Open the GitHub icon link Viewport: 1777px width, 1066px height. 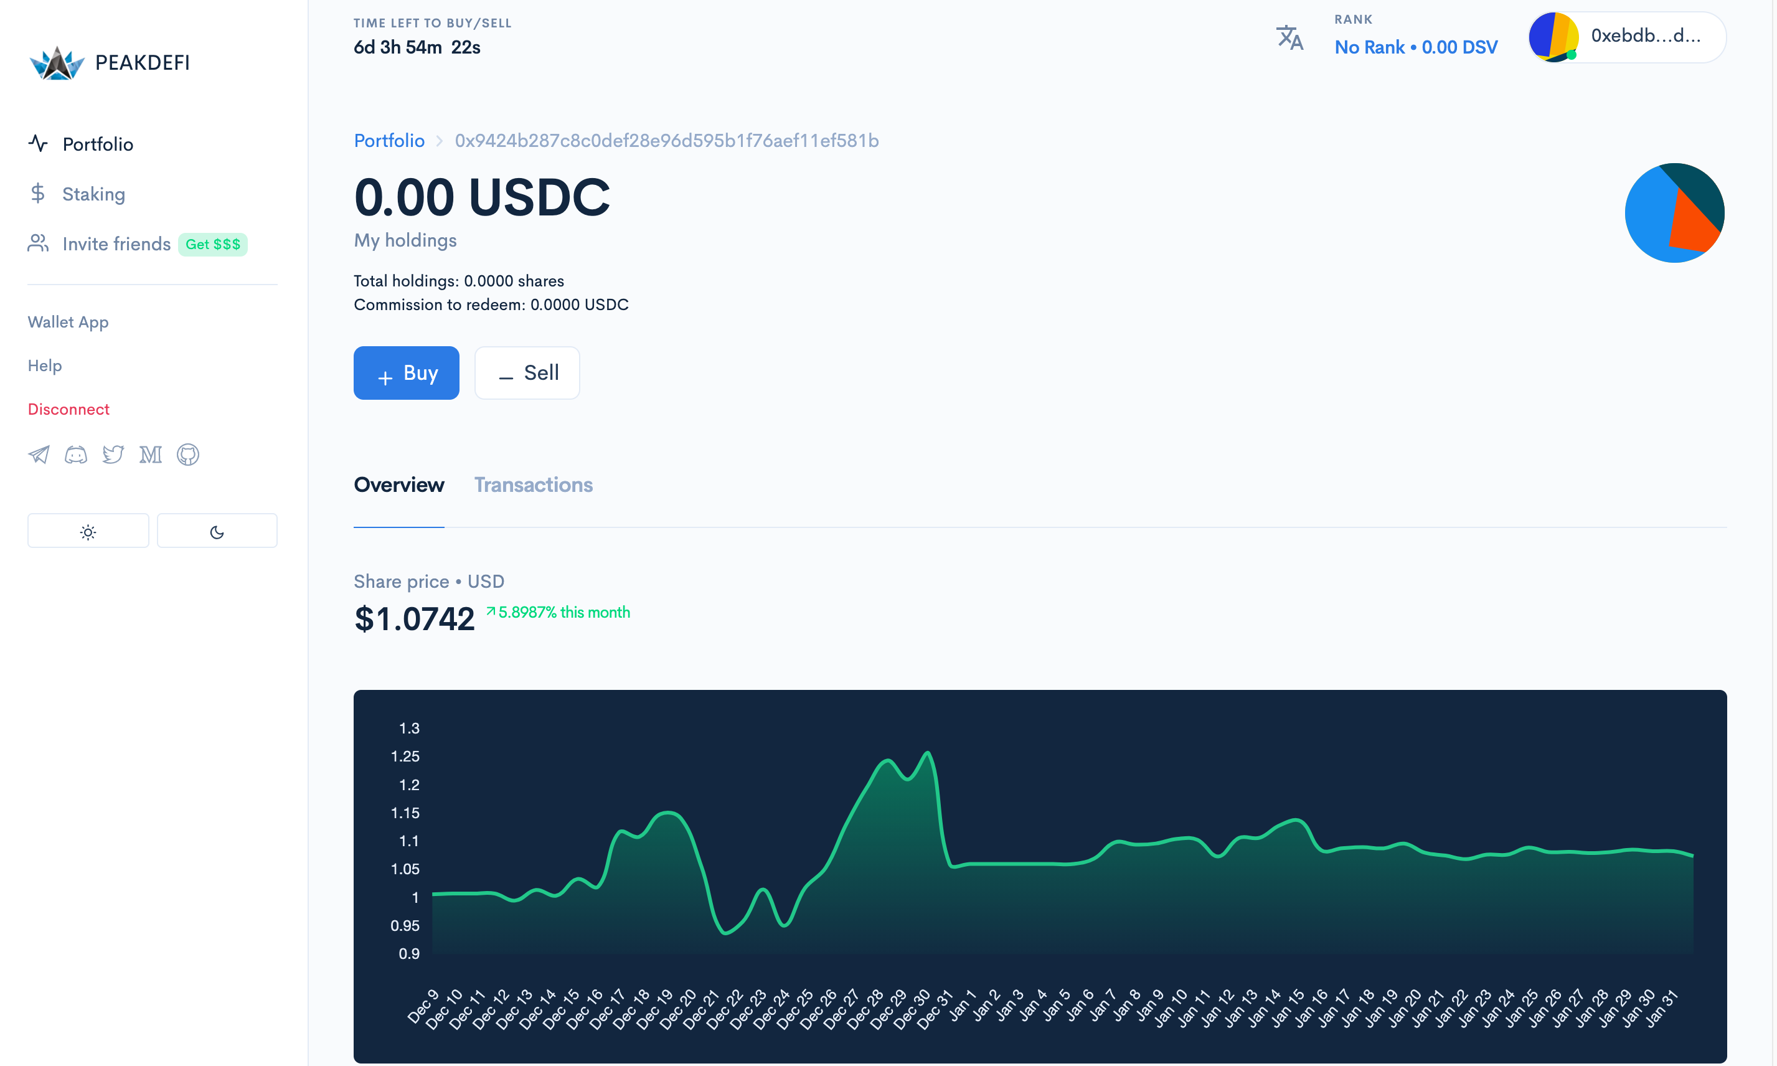click(x=188, y=455)
